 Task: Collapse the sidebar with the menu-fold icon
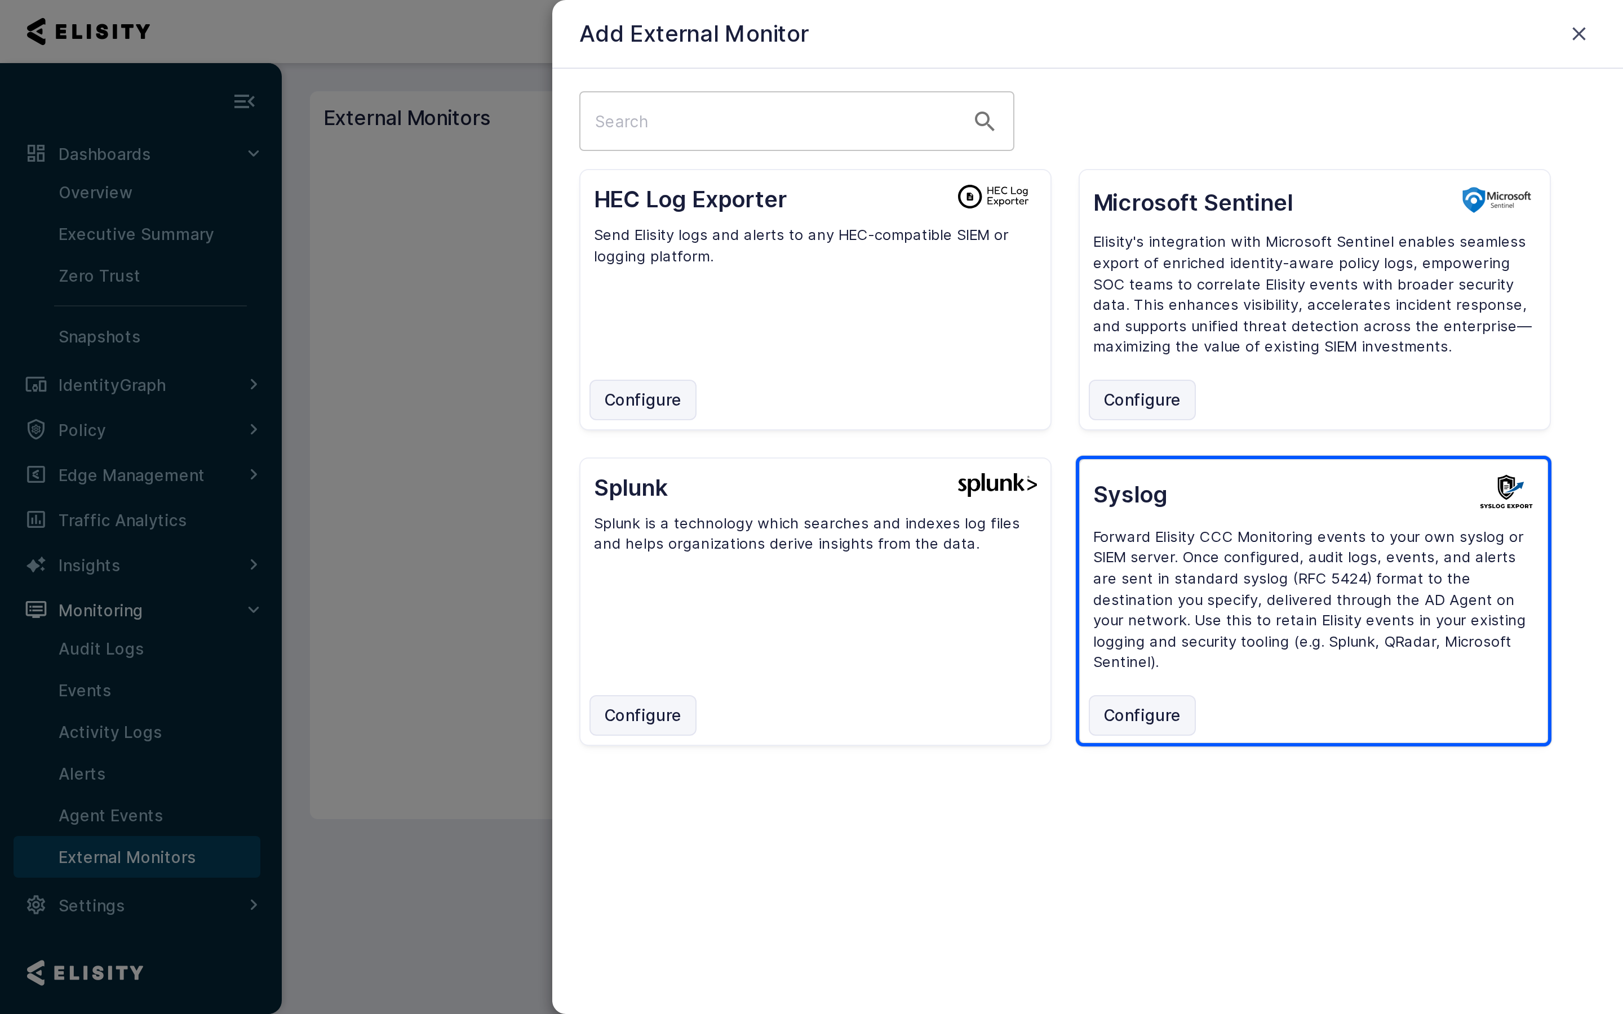click(x=244, y=101)
